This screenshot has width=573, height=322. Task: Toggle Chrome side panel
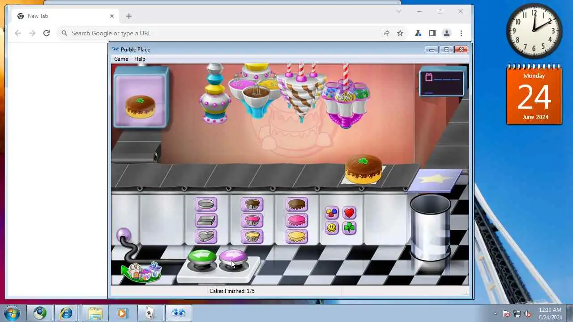click(x=432, y=33)
